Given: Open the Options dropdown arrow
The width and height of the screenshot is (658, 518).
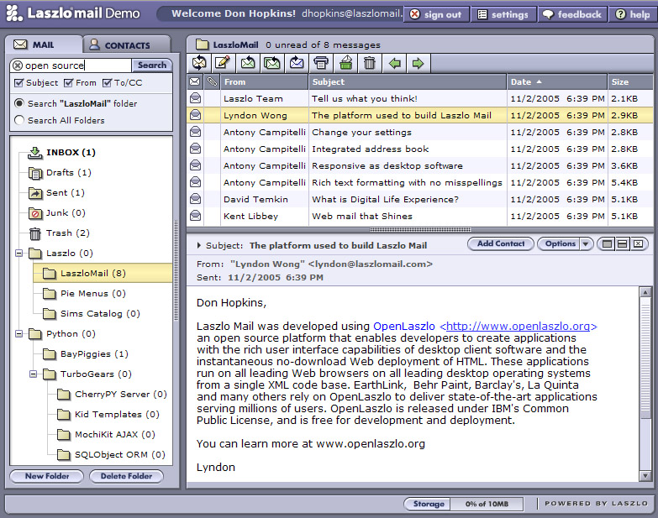Looking at the screenshot, I should [586, 243].
